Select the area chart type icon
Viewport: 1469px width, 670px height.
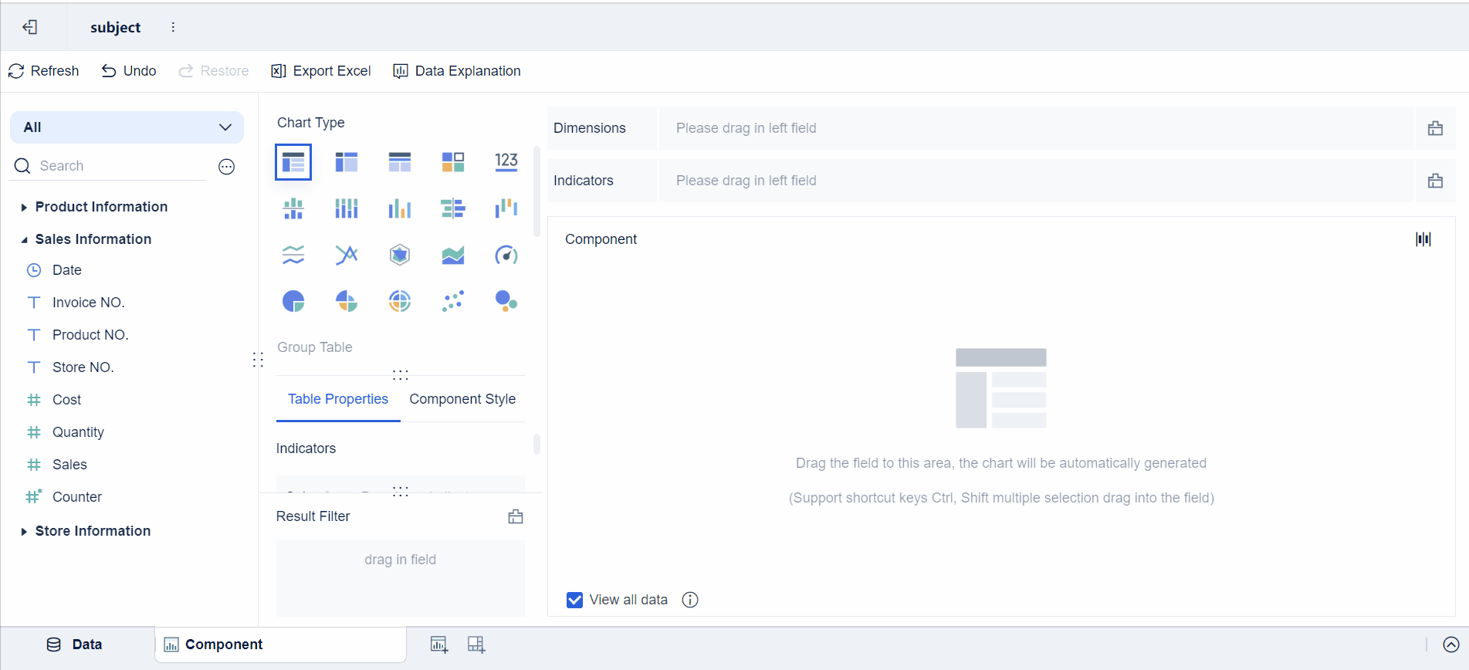point(453,255)
